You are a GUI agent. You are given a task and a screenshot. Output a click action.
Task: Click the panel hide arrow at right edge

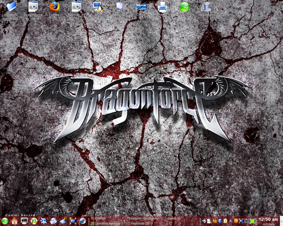pos(281,221)
